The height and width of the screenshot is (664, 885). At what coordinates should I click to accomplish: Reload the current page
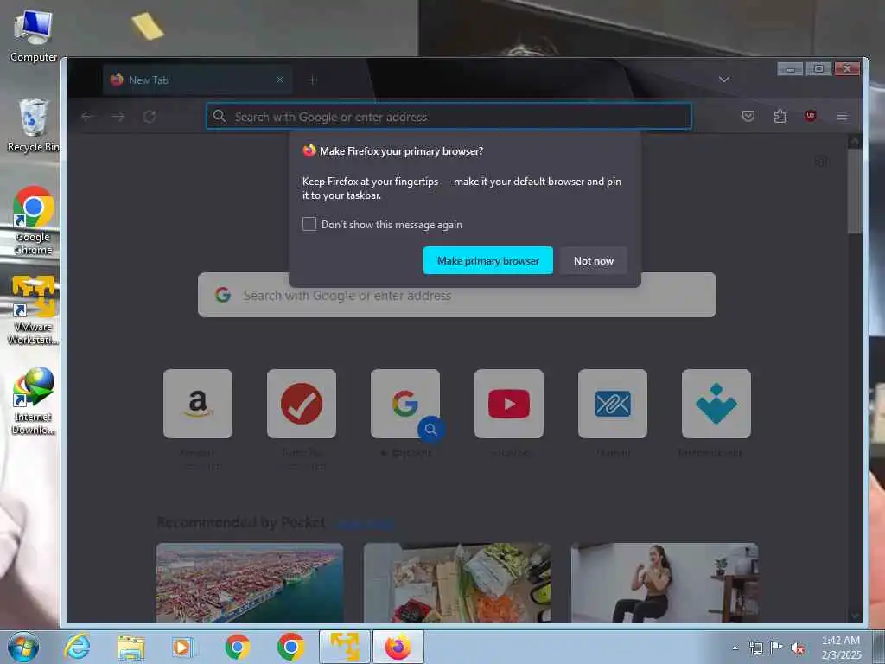coord(150,117)
